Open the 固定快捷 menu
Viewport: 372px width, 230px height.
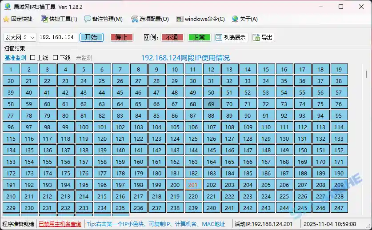point(18,19)
